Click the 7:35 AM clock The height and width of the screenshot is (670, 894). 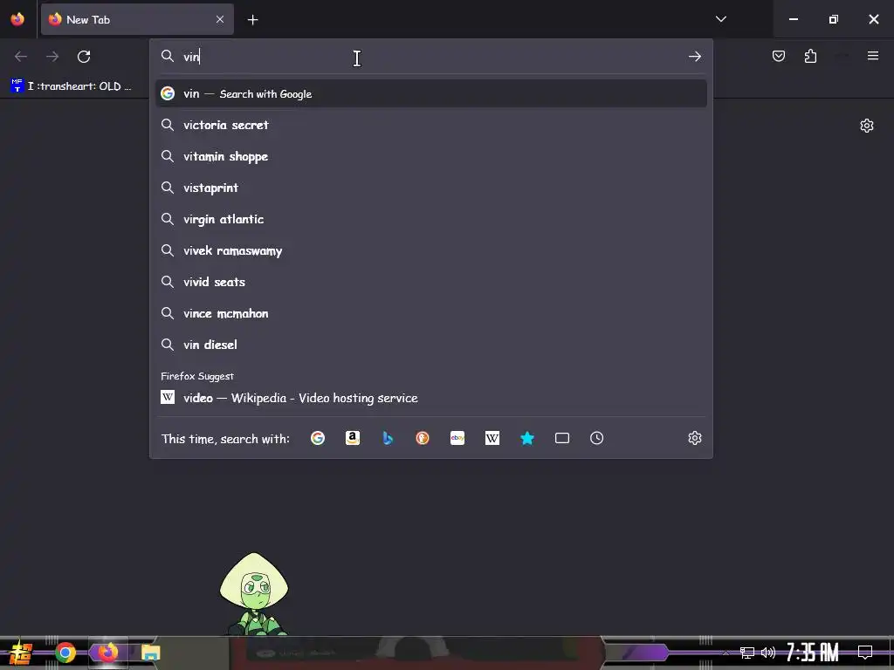click(813, 652)
